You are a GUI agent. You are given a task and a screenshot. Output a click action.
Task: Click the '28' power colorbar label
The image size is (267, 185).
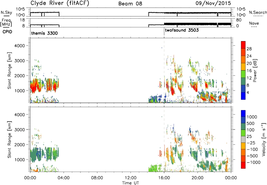[x=249, y=49]
